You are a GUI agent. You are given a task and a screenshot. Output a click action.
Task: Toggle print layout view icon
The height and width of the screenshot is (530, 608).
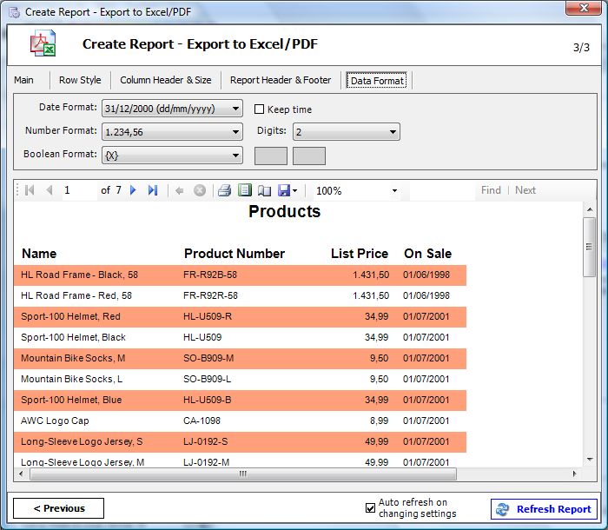point(245,190)
